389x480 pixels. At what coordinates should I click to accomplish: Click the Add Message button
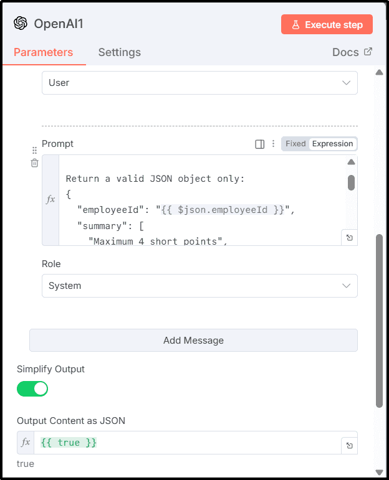(x=193, y=341)
